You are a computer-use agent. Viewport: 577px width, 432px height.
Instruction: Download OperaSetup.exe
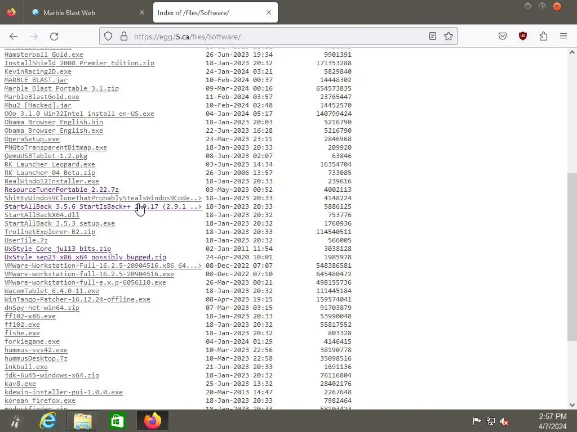(x=32, y=139)
